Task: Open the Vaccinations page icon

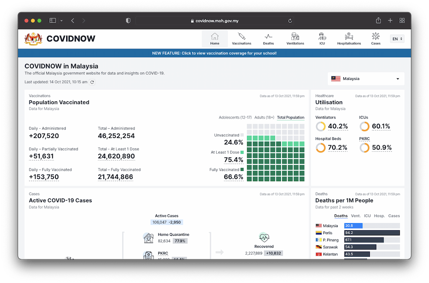Action: click(242, 36)
